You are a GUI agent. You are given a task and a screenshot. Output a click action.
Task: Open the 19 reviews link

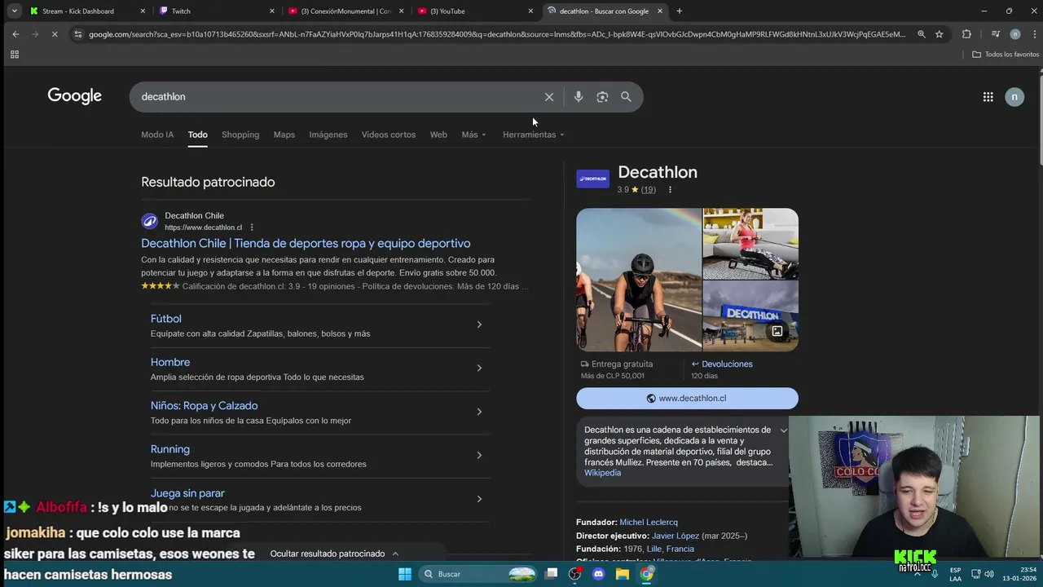click(648, 190)
